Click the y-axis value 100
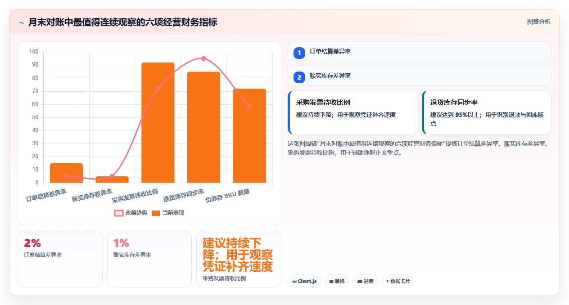This screenshot has height=305, width=569. (x=34, y=52)
